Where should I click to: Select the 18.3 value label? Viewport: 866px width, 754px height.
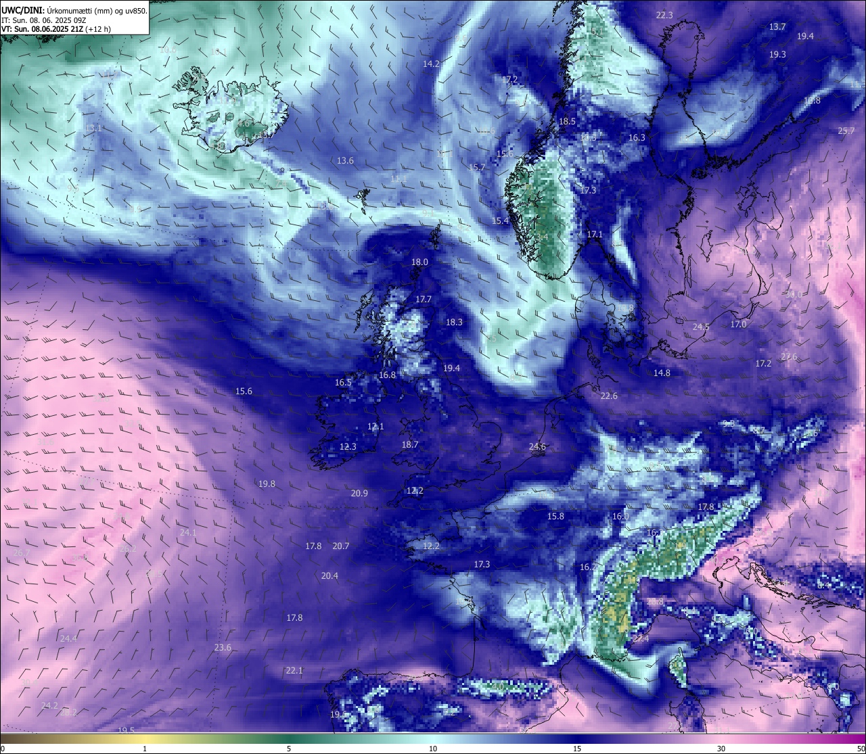coord(454,323)
